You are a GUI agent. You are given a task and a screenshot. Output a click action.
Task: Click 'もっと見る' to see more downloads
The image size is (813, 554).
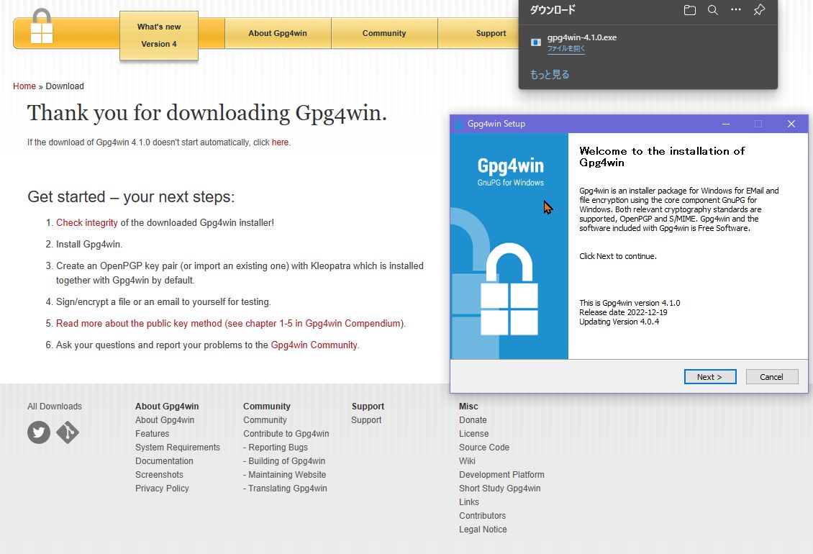pyautogui.click(x=550, y=74)
